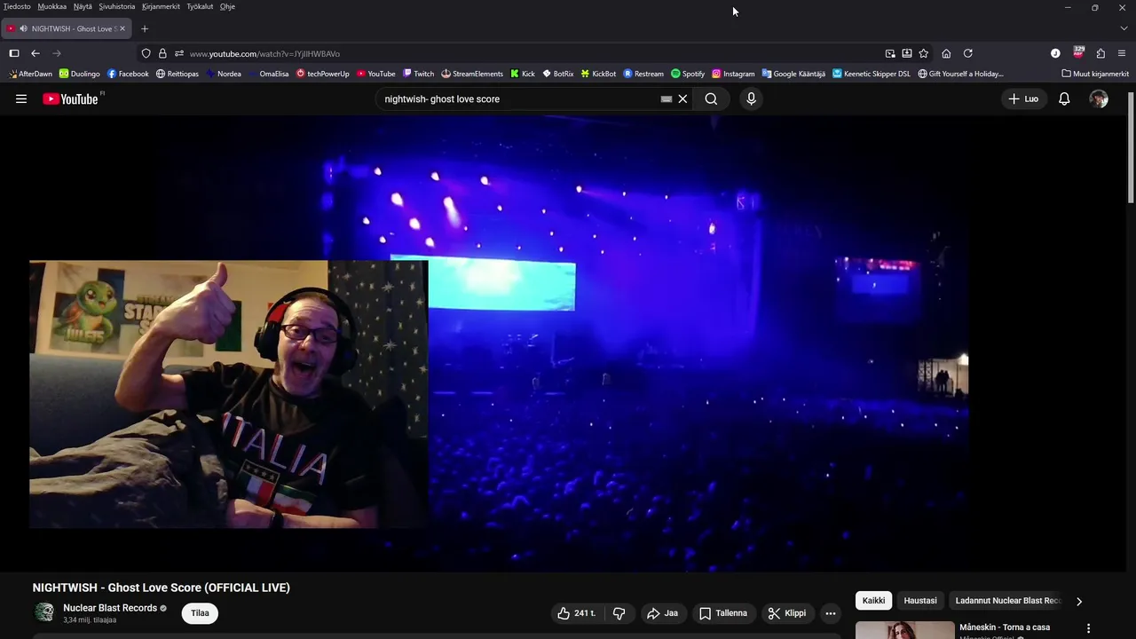Open the Tiedosto menu
Screen dimensions: 1136x639
point(17,6)
